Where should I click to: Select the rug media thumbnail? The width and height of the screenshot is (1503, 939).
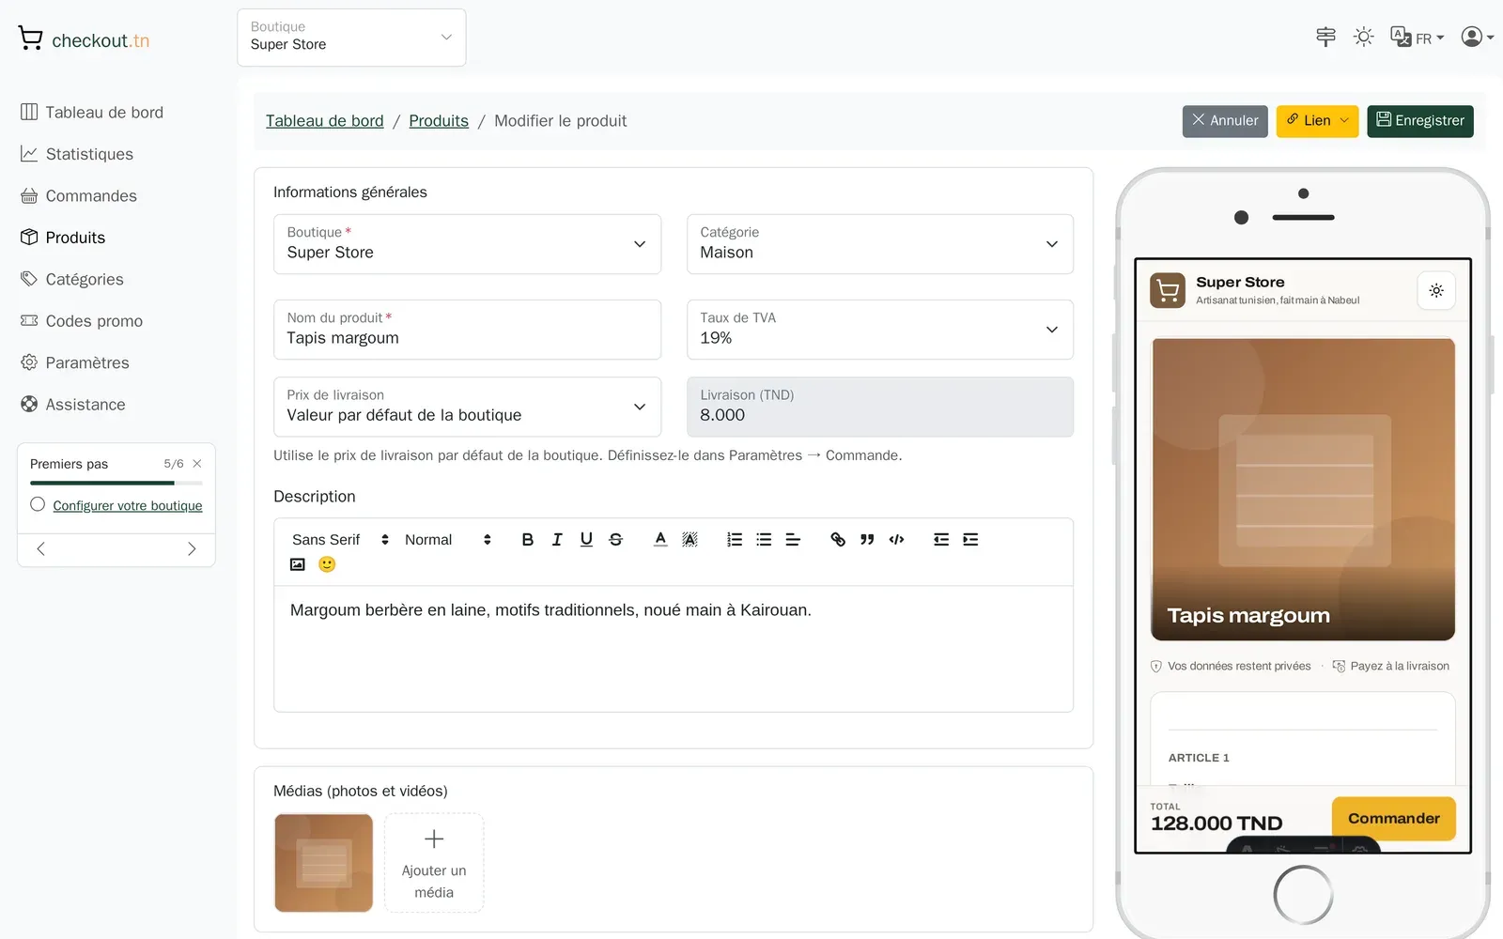click(324, 863)
